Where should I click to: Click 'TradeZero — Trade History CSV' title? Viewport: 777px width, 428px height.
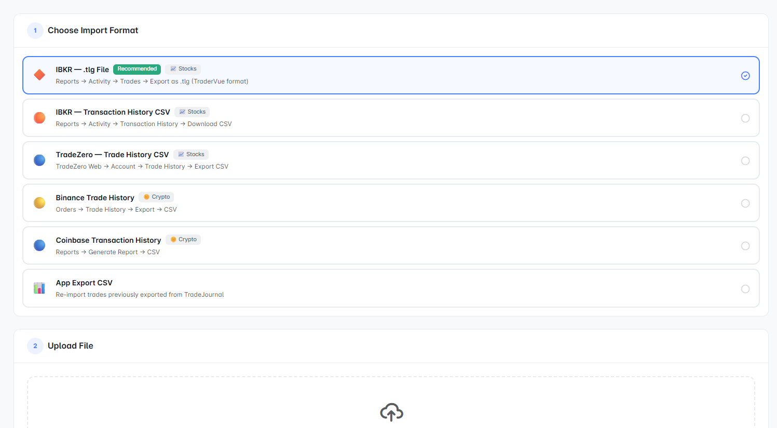tap(113, 155)
